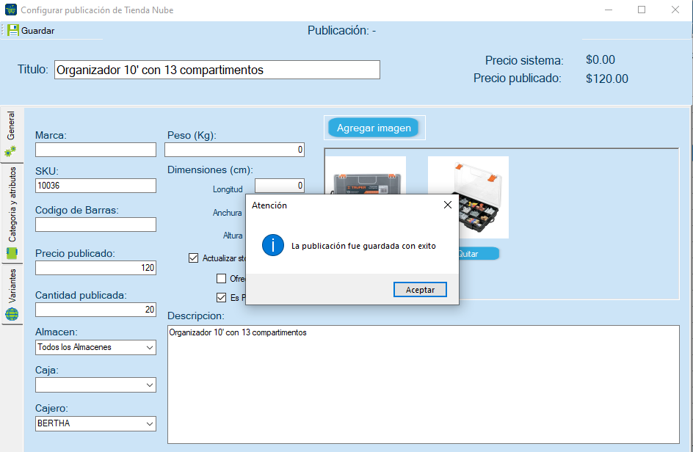693x452 pixels.
Task: Open the Variantes tab
Action: coord(12,294)
